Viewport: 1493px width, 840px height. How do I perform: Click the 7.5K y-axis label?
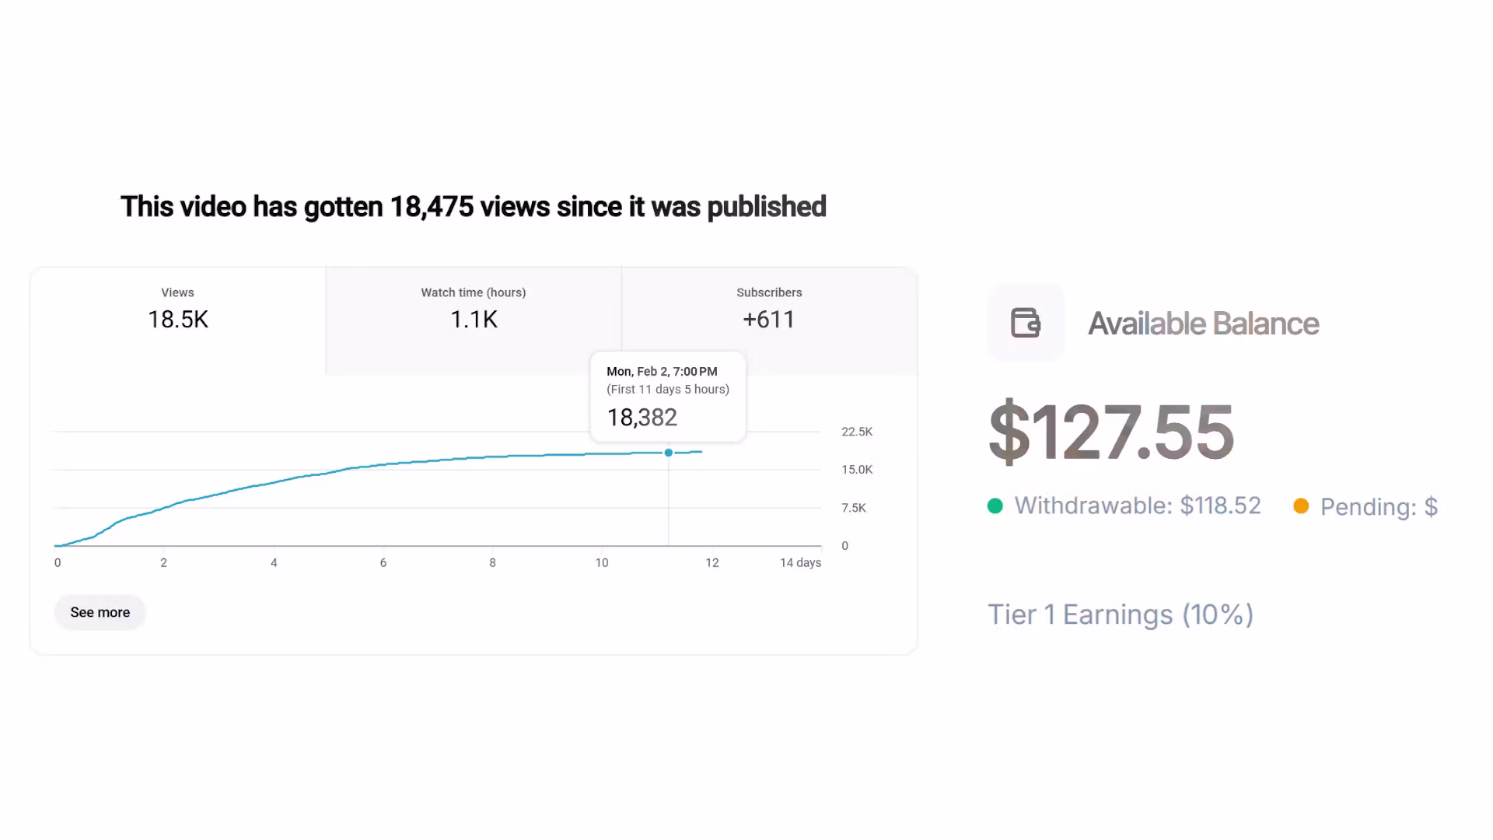854,508
